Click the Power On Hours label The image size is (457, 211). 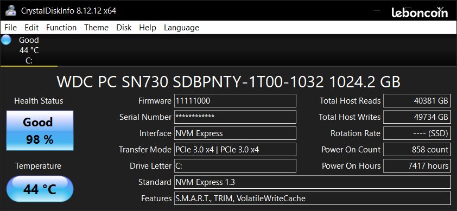tap(351, 166)
